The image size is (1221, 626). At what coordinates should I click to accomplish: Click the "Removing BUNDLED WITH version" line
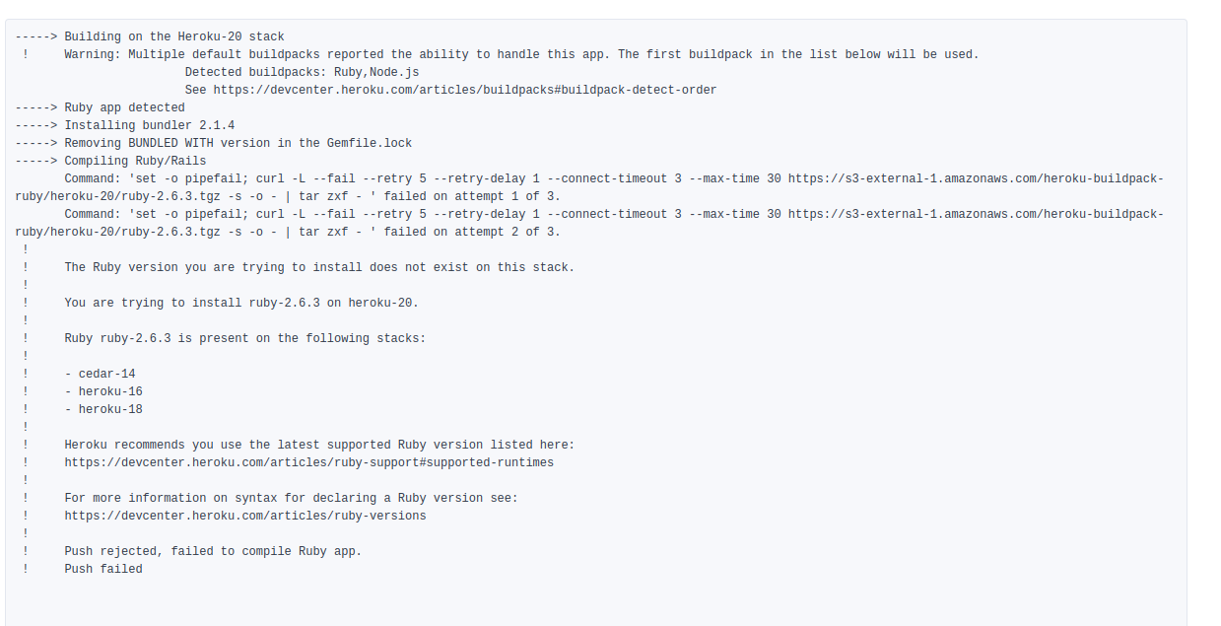[x=237, y=143]
